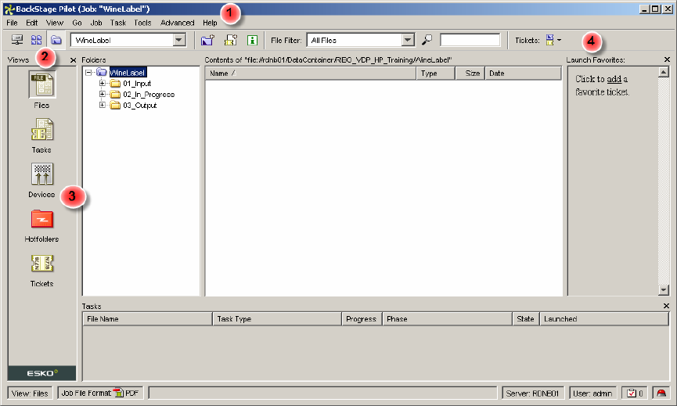677x406 pixels.
Task: Collapse the WineLabel root folder
Action: coord(88,73)
